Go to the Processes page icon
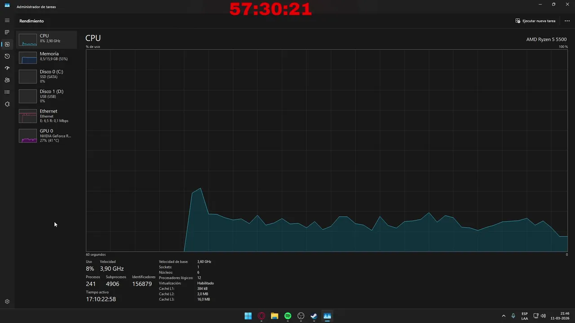Image resolution: width=575 pixels, height=323 pixels. tap(7, 32)
